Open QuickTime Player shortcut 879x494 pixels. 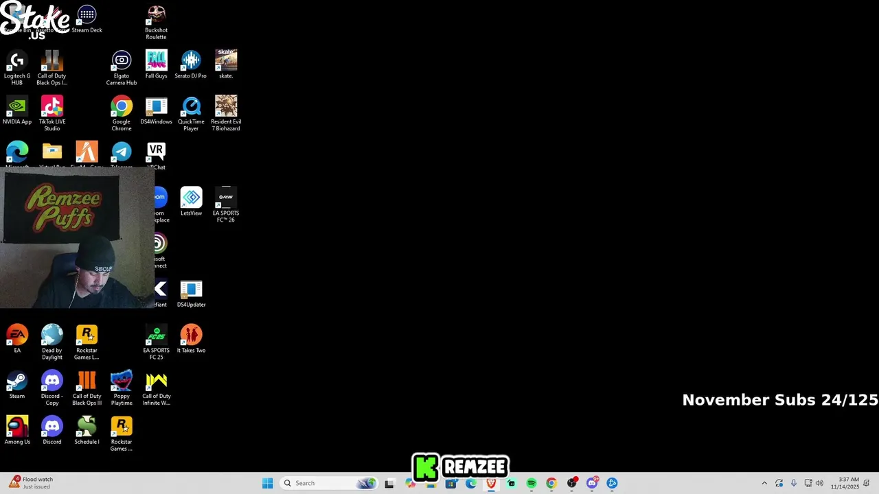click(x=191, y=113)
